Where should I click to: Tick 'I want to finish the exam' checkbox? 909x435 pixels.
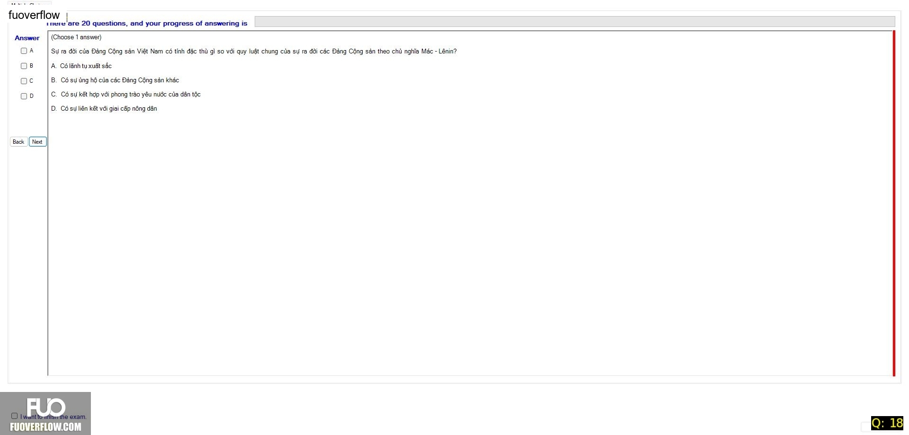click(x=14, y=416)
